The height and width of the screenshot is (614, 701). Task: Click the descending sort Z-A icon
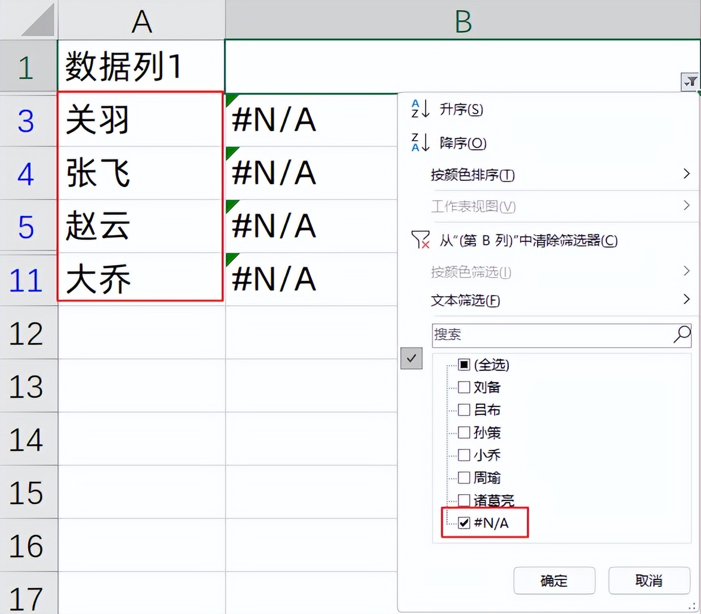pyautogui.click(x=421, y=142)
